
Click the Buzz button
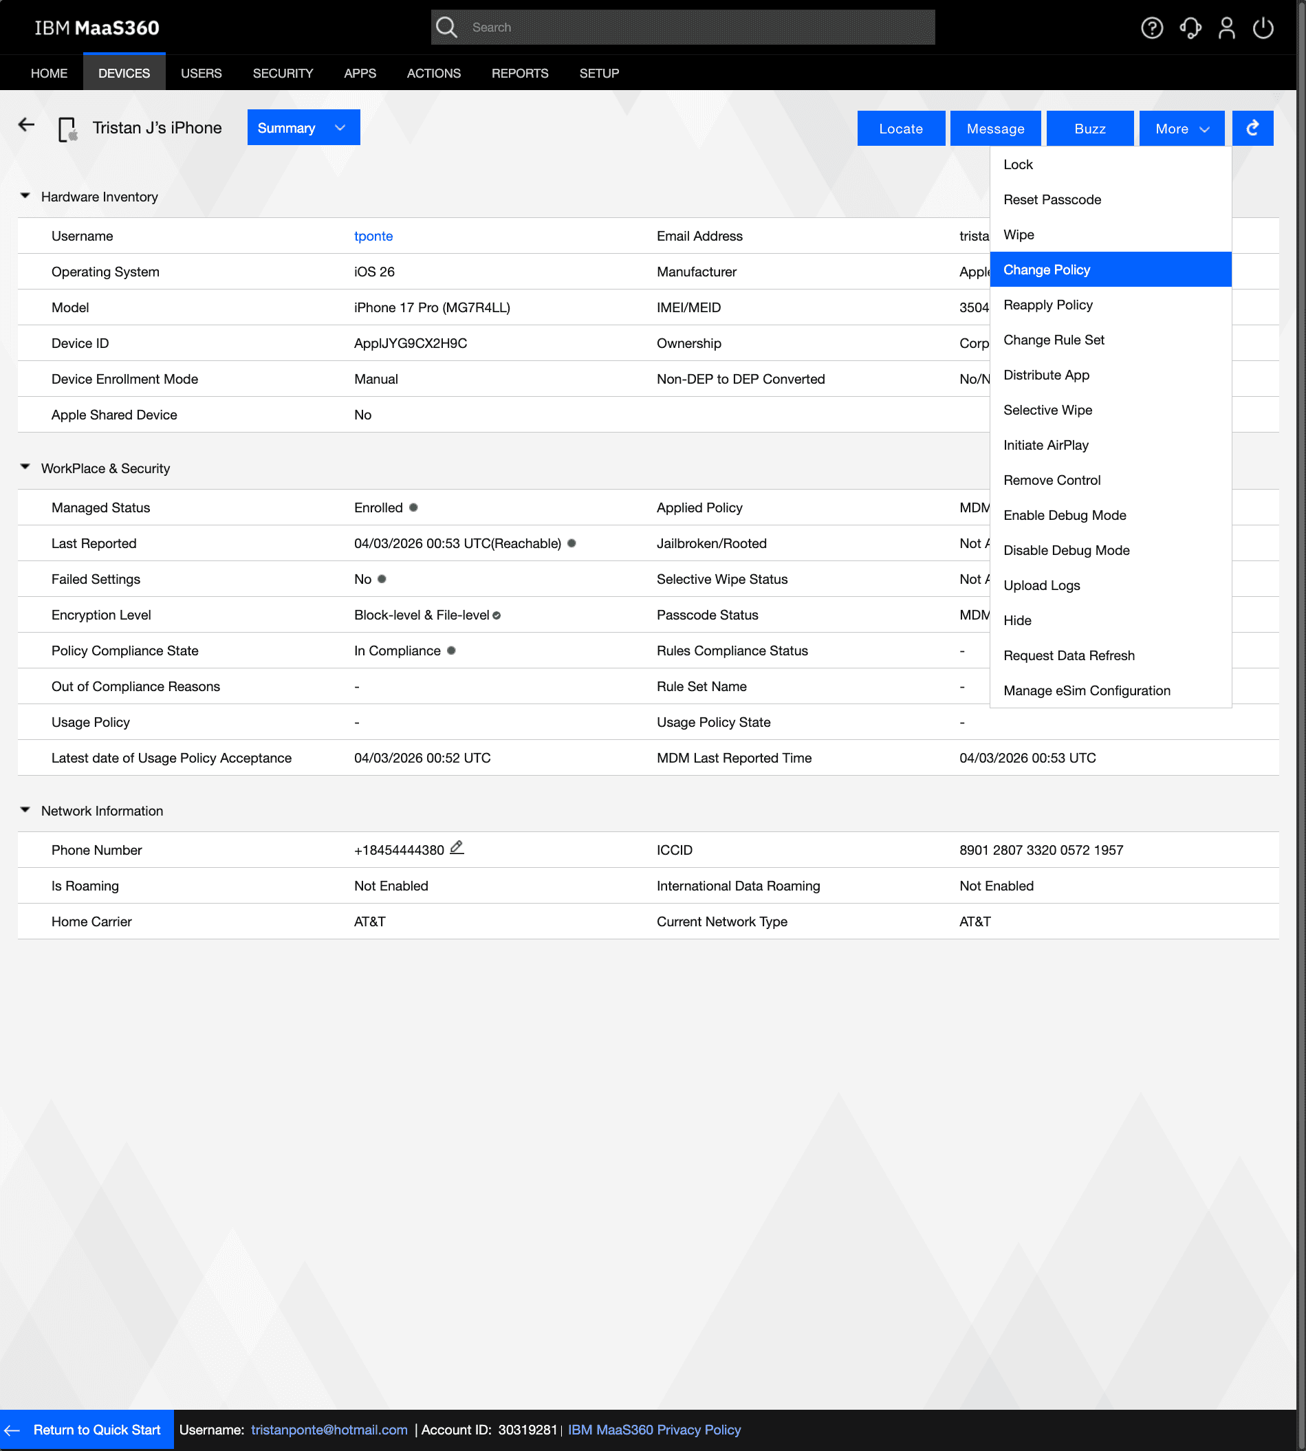[x=1089, y=129]
